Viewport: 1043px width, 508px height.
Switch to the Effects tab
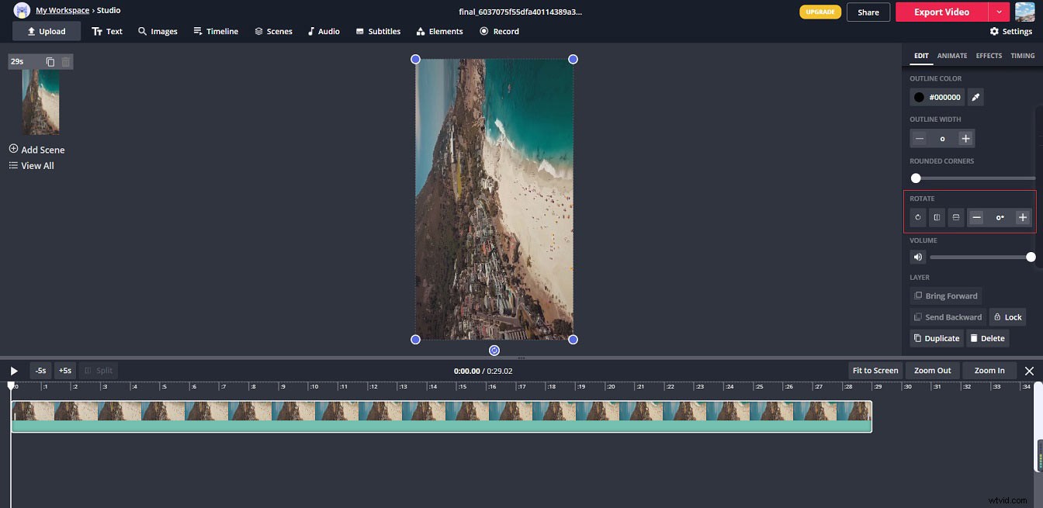pyautogui.click(x=989, y=55)
